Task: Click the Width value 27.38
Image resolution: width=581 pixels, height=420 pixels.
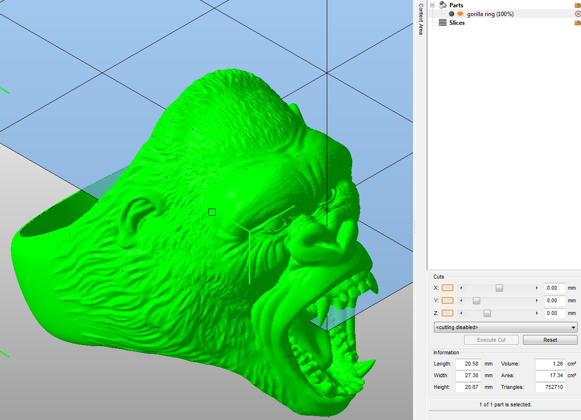Action: [x=468, y=375]
